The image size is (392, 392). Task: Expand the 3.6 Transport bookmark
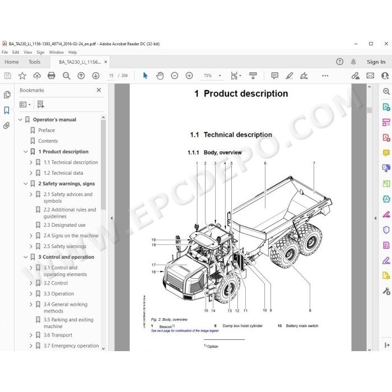[x=31, y=335]
